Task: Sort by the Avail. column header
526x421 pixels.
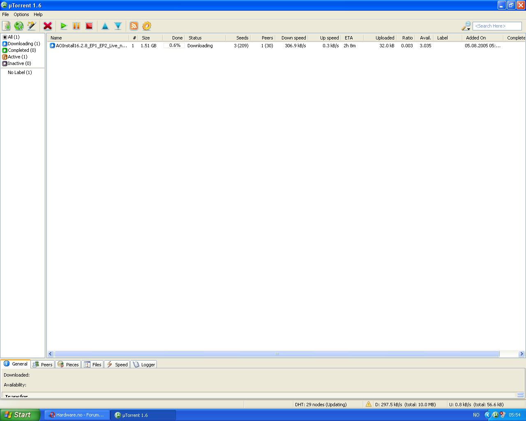Action: click(x=424, y=38)
